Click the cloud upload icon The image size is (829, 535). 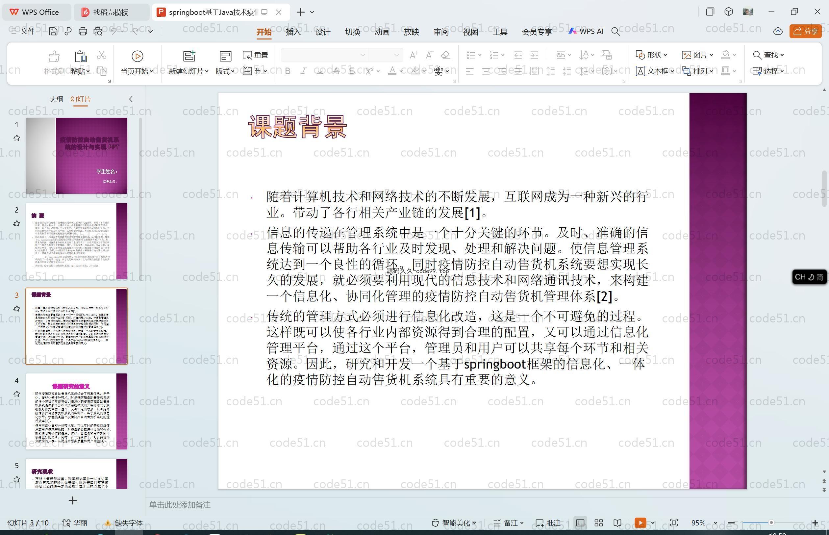coord(778,31)
